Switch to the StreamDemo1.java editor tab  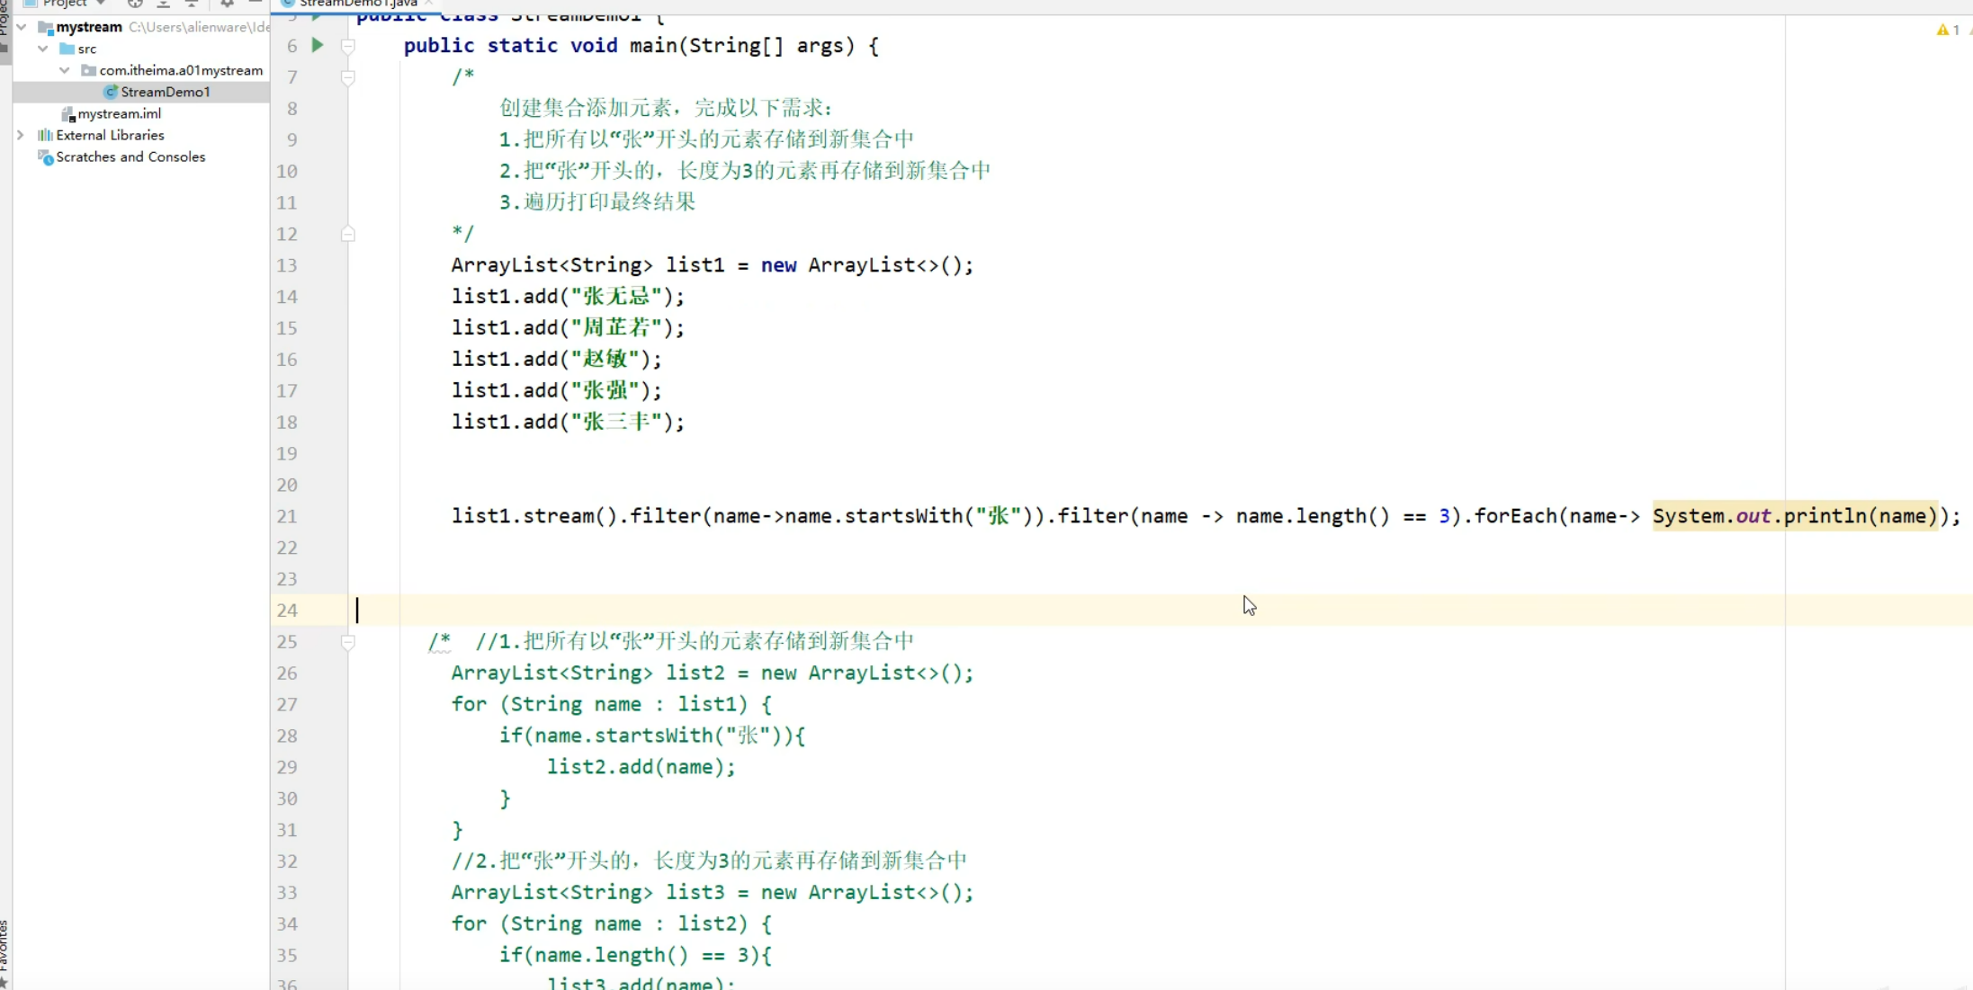point(351,4)
